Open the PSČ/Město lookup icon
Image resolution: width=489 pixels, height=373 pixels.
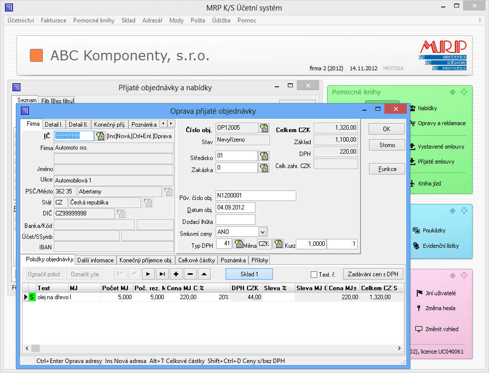pyautogui.click(x=168, y=191)
